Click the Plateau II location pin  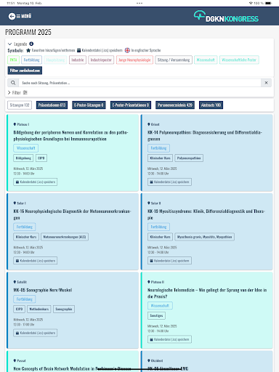149,282
